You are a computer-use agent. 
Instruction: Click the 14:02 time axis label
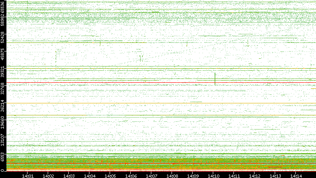coord(48,176)
